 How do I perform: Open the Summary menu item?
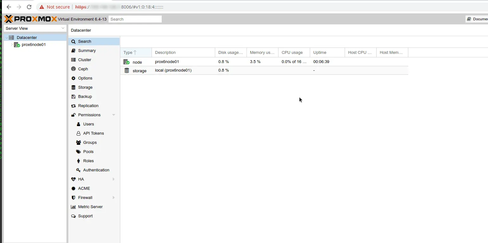point(87,51)
